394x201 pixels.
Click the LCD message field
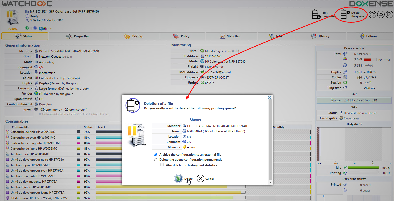(x=354, y=100)
